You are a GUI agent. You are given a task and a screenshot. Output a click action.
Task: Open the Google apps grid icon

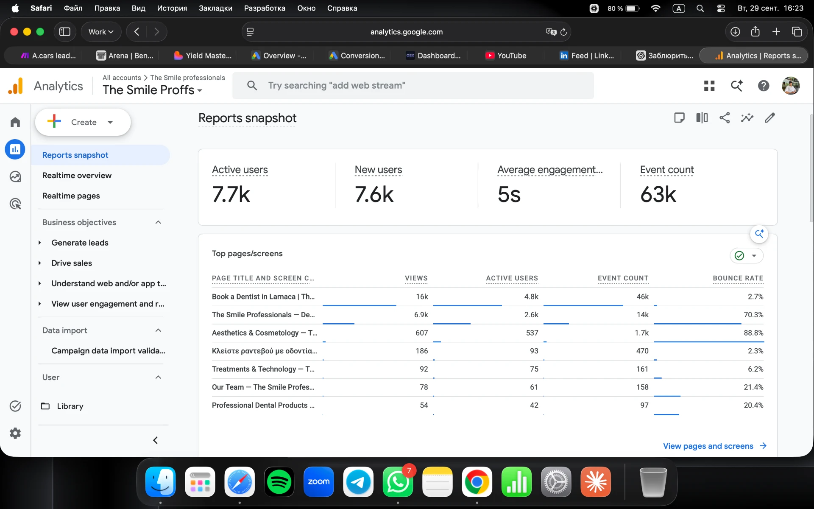709,86
